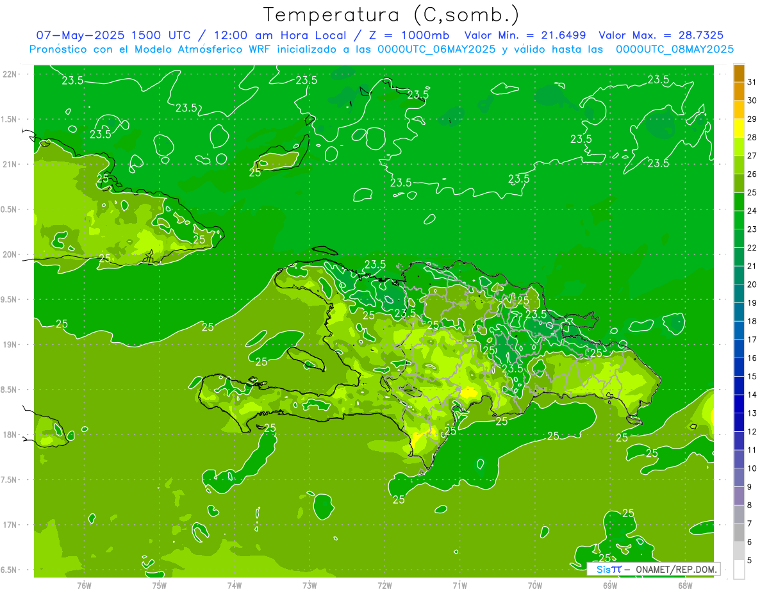Click the dark orange swatch above 31

[x=739, y=73]
